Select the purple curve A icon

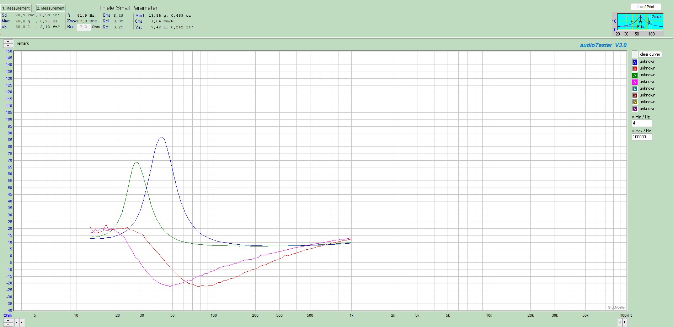tap(635, 109)
